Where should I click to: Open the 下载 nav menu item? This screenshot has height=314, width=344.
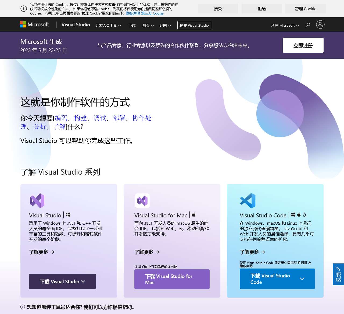click(132, 25)
